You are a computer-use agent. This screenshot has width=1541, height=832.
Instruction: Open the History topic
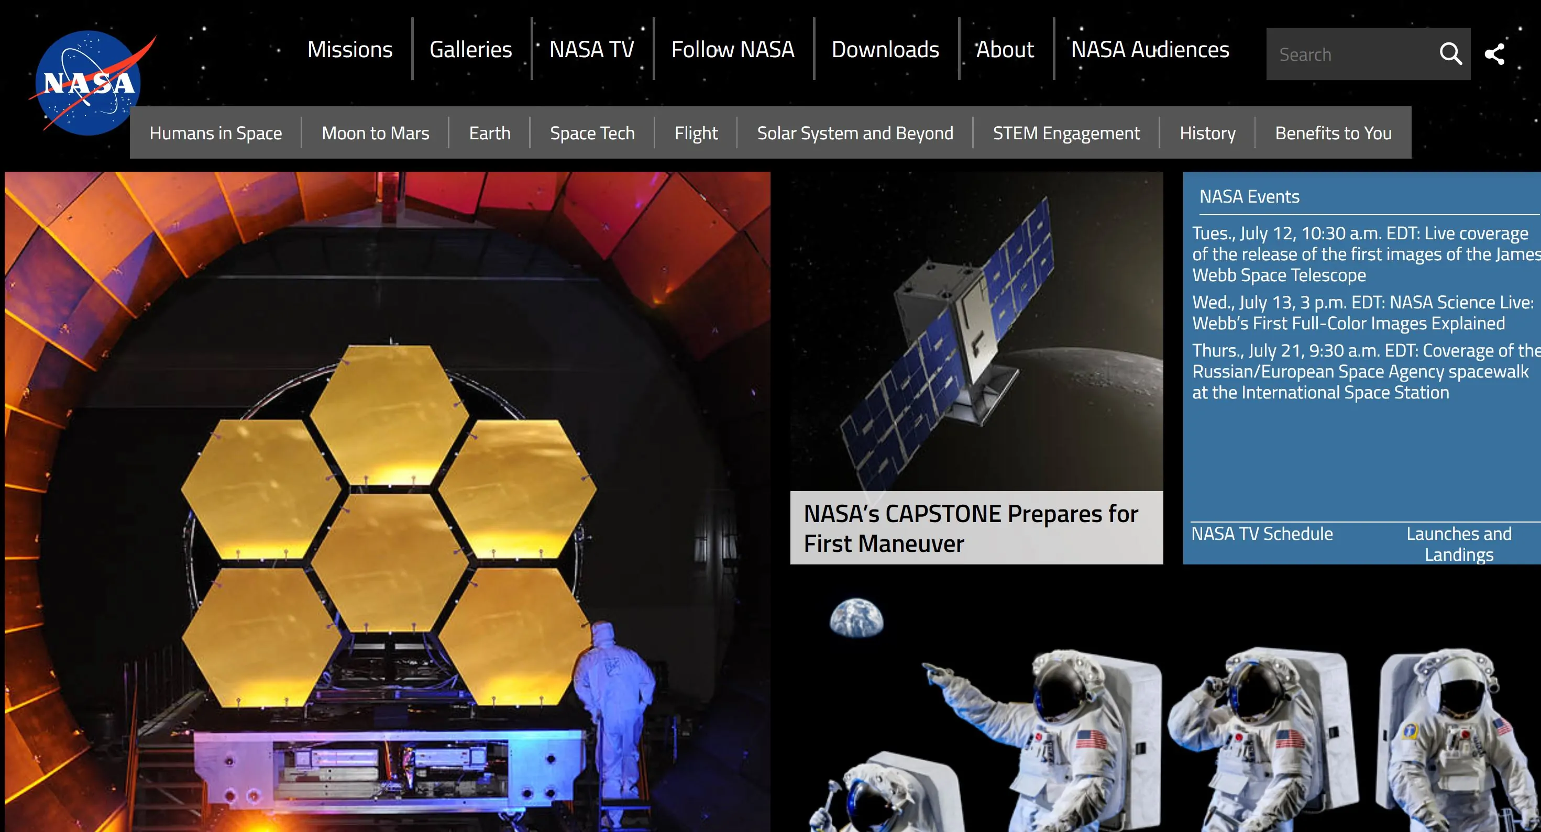(x=1208, y=133)
